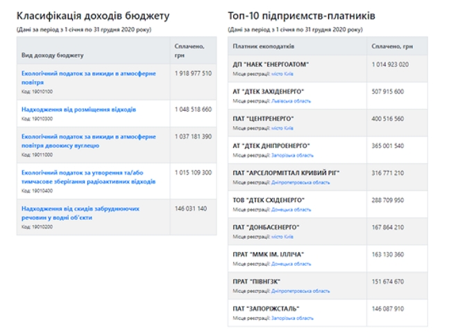Select the amount 1 037 181 390
This screenshot has width=451, height=335.
pos(193,136)
